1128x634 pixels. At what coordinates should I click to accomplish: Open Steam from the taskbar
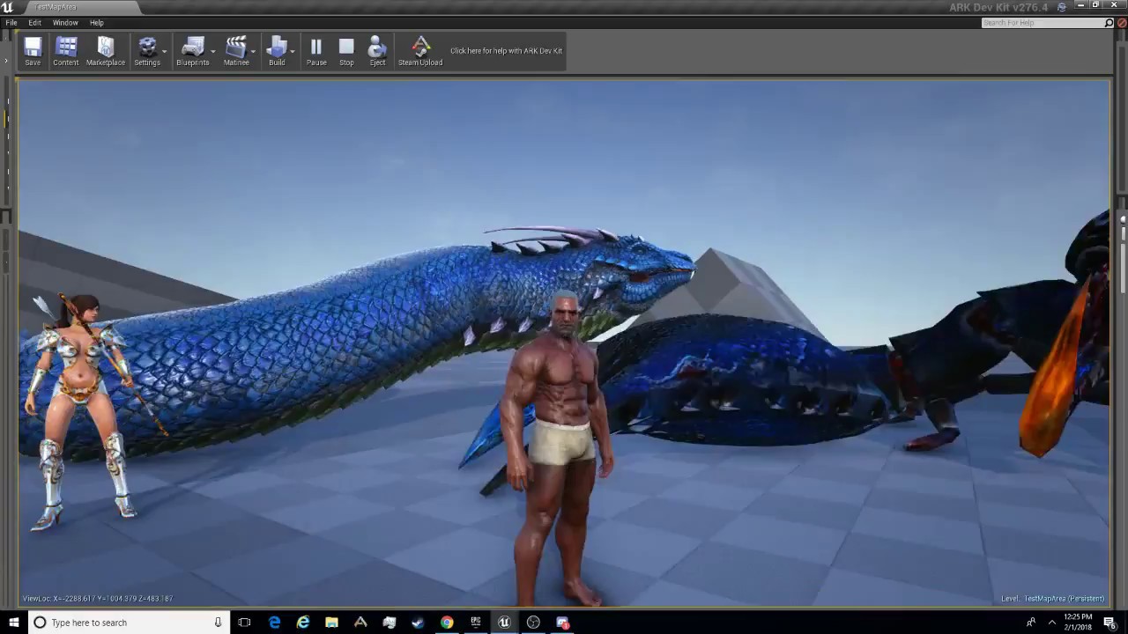(418, 623)
